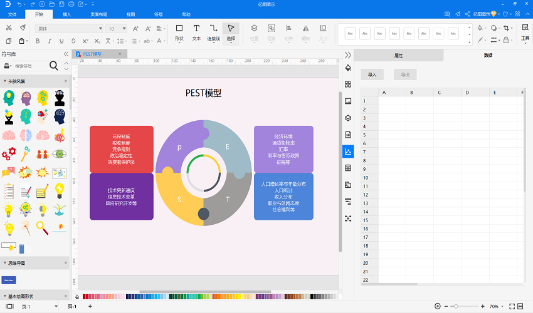
Task: Select the Connector line tool
Action: [213, 33]
